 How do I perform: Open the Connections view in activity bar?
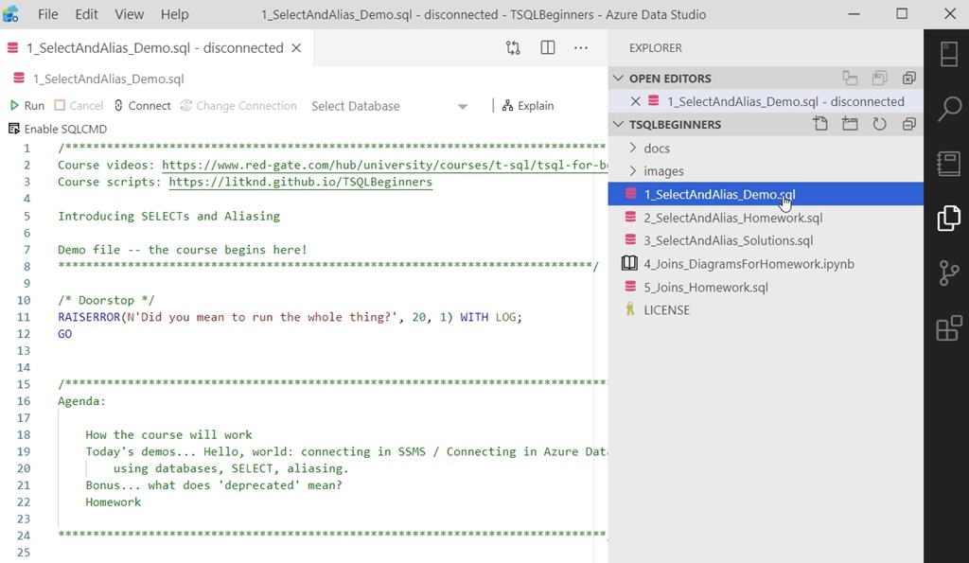948,55
